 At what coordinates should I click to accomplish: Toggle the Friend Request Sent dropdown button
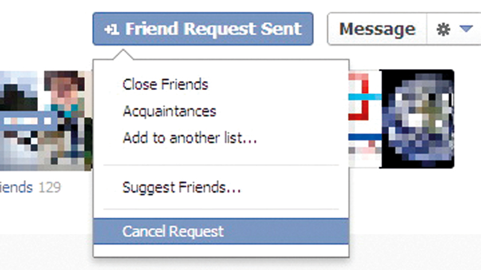203,29
